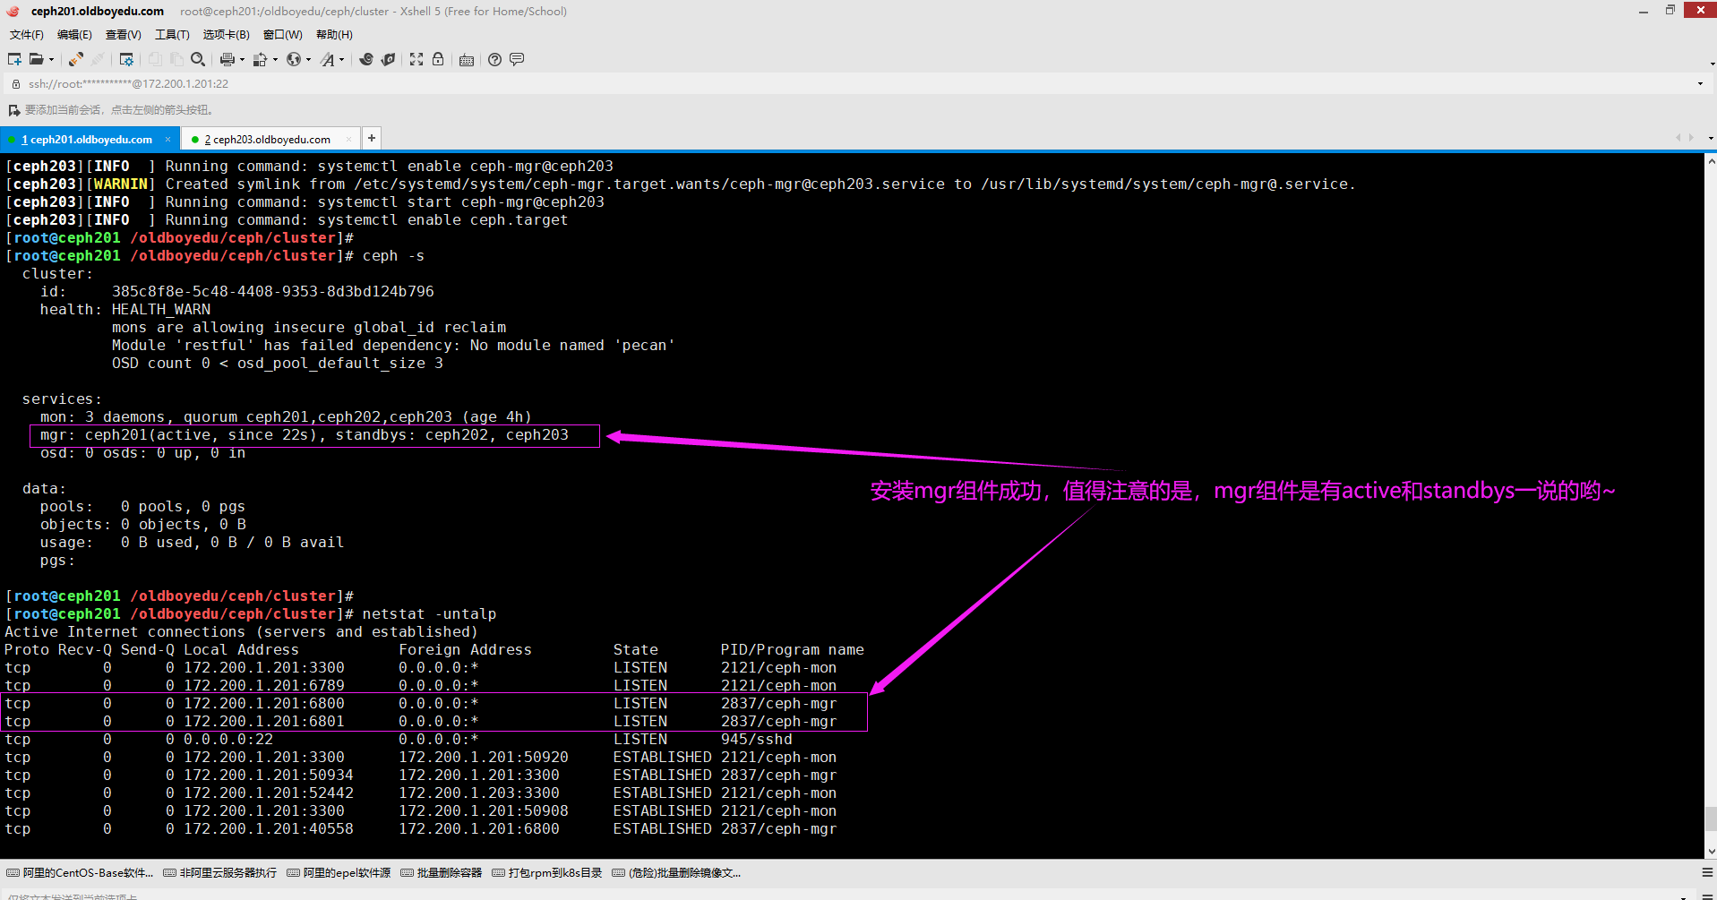
Task: Open the 工具(T) menu
Action: click(x=172, y=35)
